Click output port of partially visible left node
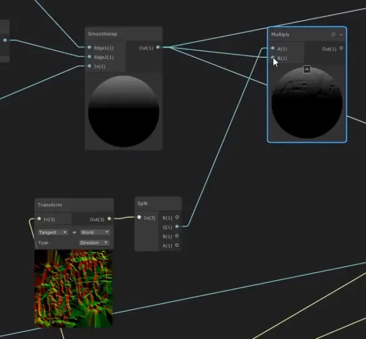This screenshot has width=366, height=339. (x=5, y=40)
